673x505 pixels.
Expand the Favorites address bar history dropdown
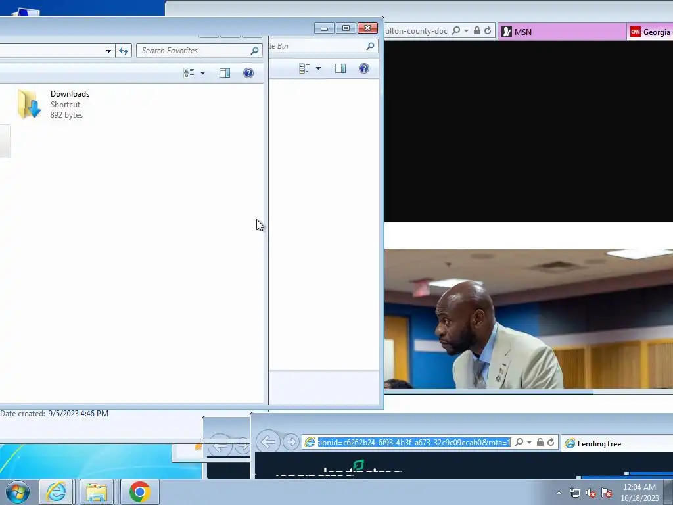[x=108, y=51]
